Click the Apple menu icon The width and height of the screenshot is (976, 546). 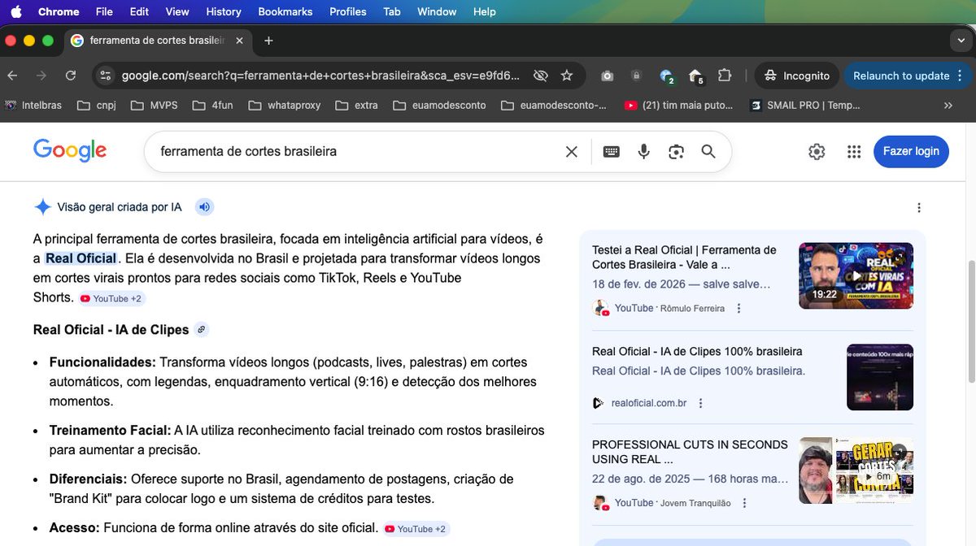(16, 11)
